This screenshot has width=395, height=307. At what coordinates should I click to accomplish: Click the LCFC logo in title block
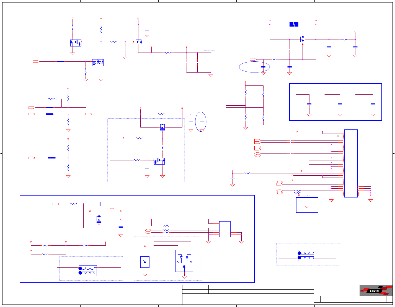coord(376,290)
